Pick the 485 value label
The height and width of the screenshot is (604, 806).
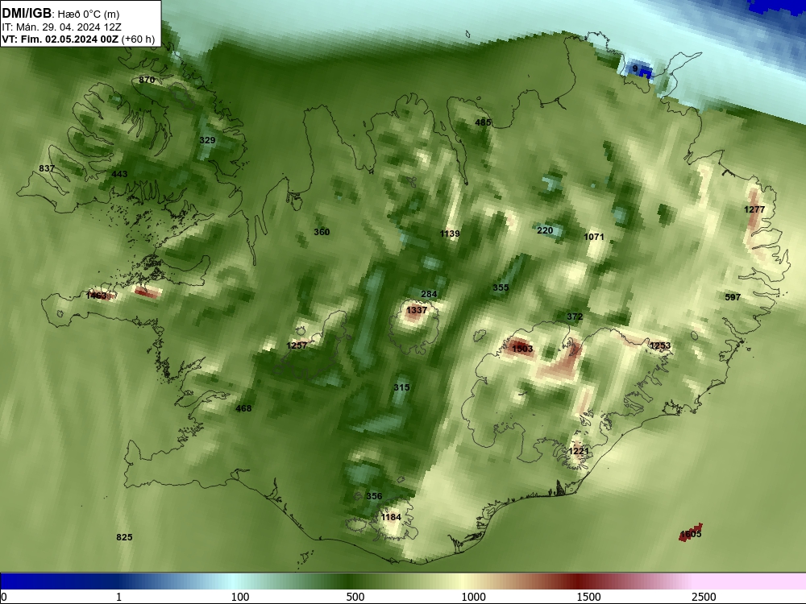pos(483,122)
